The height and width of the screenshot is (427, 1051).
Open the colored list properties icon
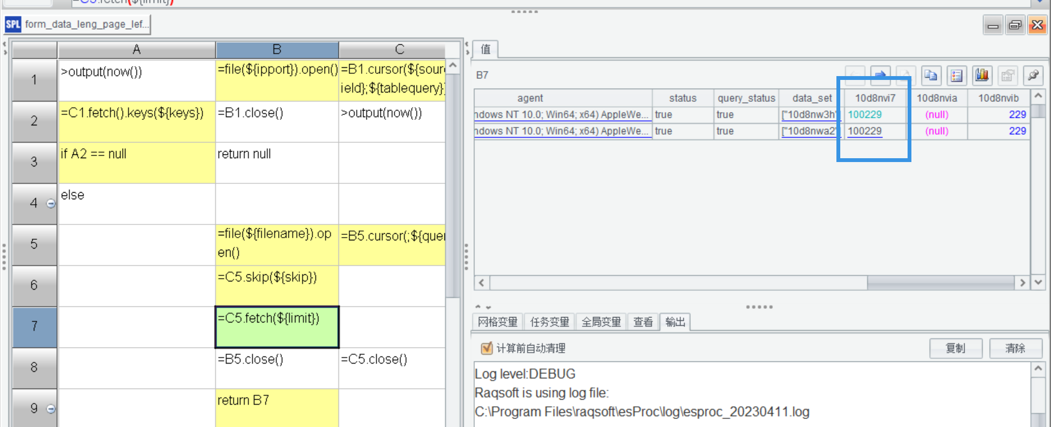[x=956, y=76]
